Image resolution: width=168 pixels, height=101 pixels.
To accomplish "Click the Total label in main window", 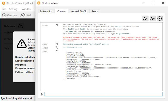I will [7, 49].
